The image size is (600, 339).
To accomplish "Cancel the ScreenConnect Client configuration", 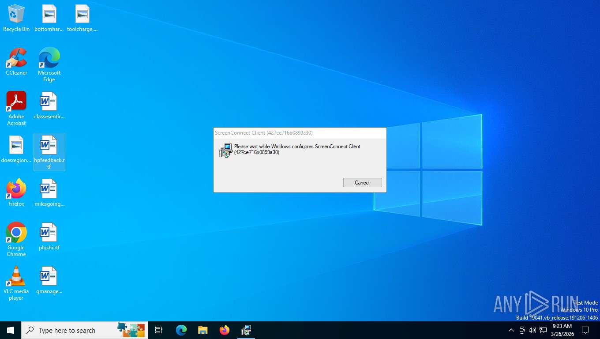I will pyautogui.click(x=362, y=183).
